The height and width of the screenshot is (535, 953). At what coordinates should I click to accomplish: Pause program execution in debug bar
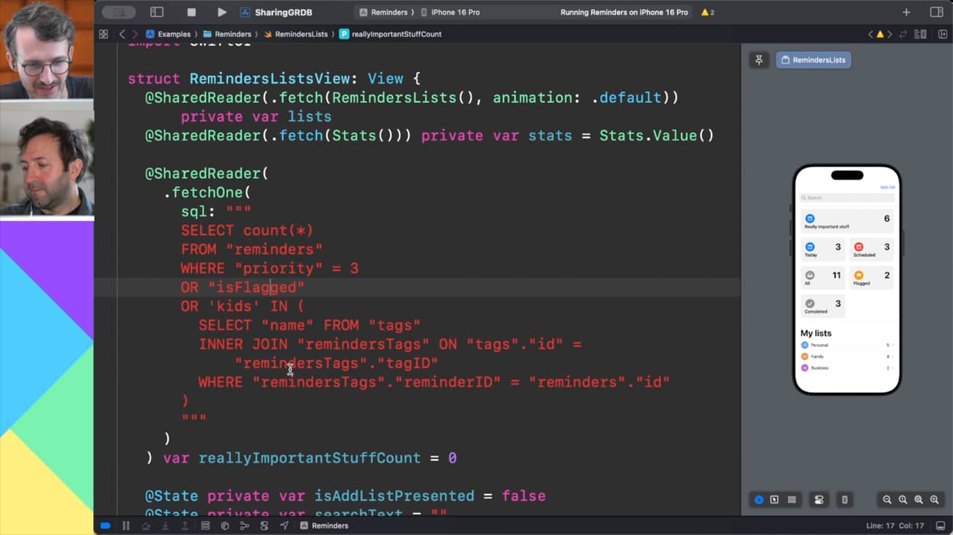coord(125,525)
